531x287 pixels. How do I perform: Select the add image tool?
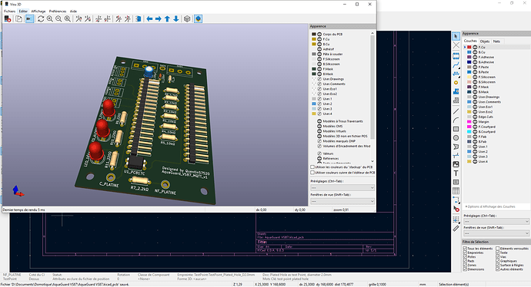tap(456, 164)
